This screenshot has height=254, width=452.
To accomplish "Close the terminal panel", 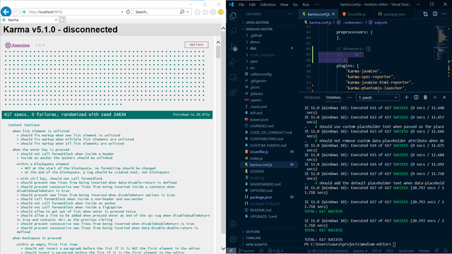I will click(444, 97).
